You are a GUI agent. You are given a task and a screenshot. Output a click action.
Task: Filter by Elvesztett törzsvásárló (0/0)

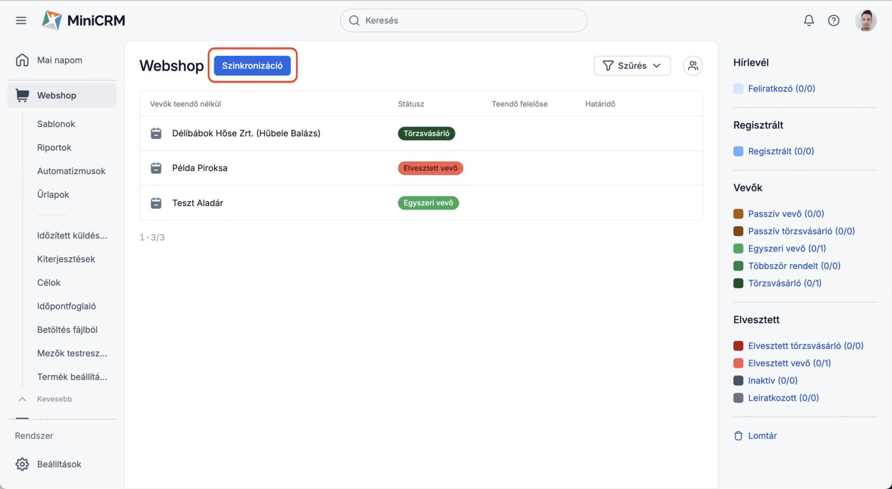[x=806, y=346]
